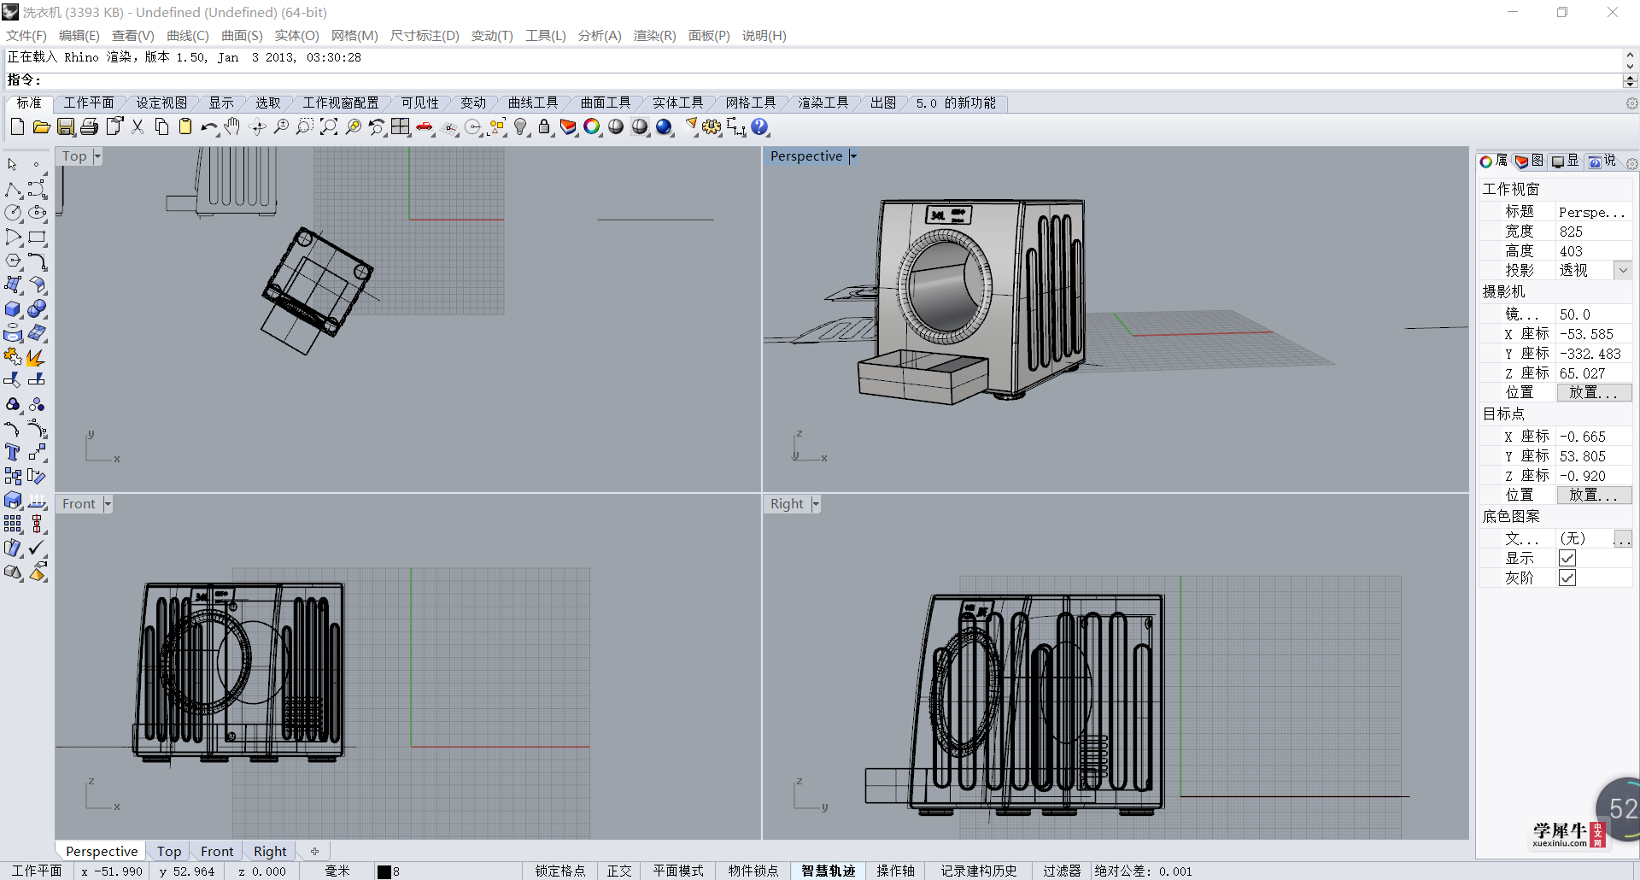
Task: Expand the command history down arrow
Action: click(x=1630, y=65)
